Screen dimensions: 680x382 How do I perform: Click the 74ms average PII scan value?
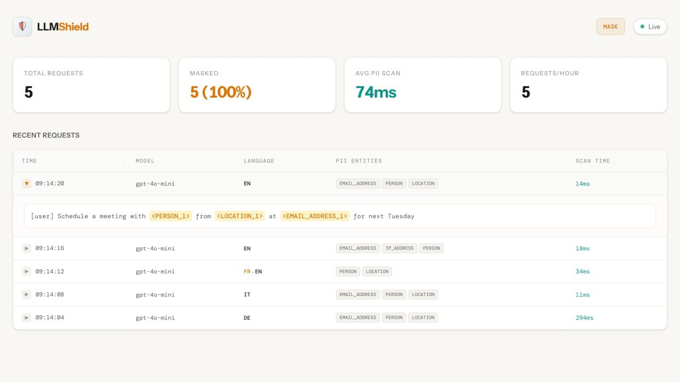376,92
